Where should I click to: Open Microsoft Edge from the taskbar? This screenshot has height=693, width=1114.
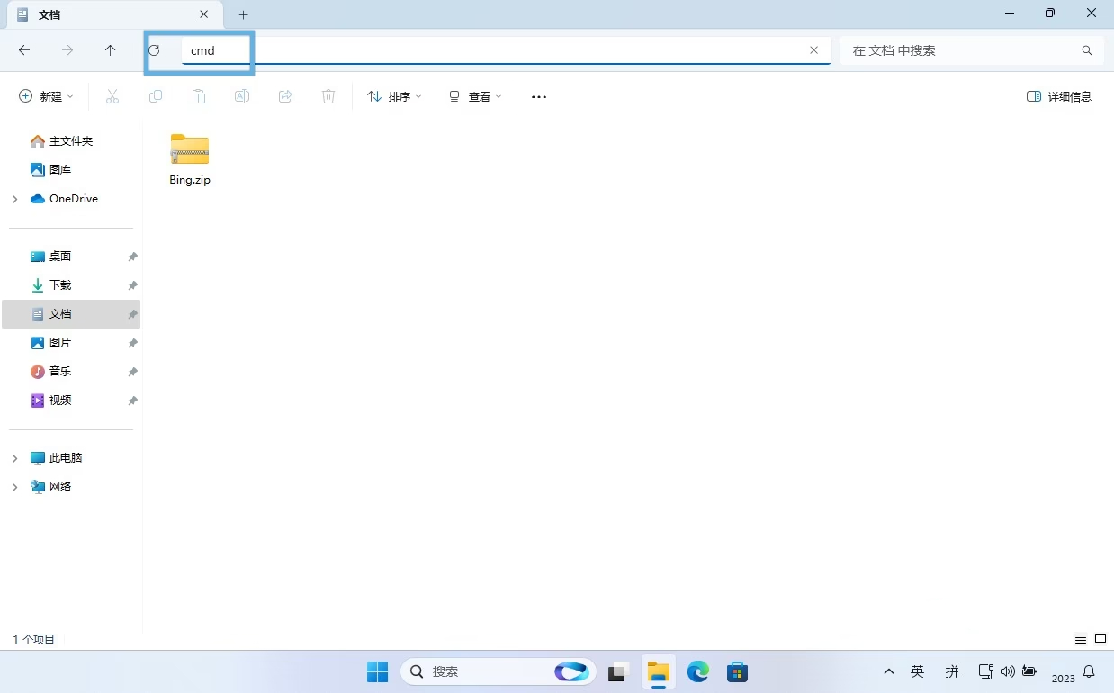(697, 671)
